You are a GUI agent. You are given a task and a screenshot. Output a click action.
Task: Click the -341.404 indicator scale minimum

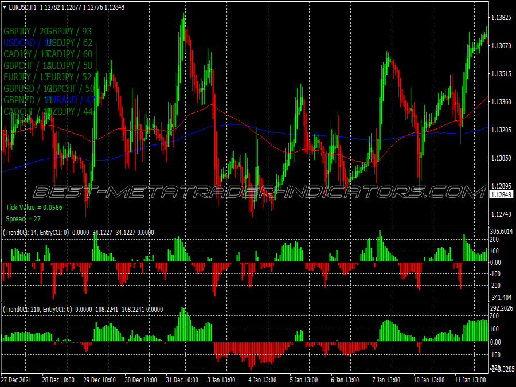click(x=501, y=298)
